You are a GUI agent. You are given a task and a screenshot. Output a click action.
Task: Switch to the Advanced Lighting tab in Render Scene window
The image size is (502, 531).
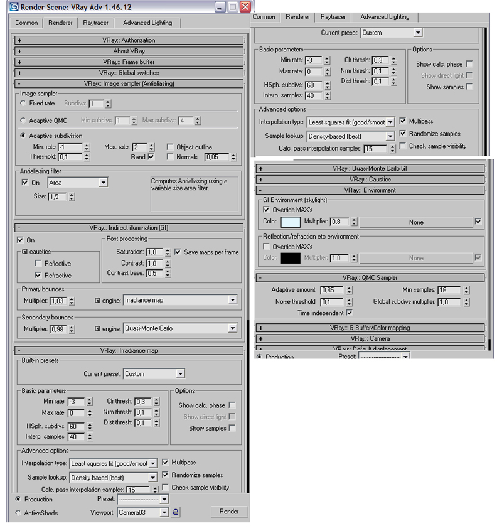click(x=147, y=23)
